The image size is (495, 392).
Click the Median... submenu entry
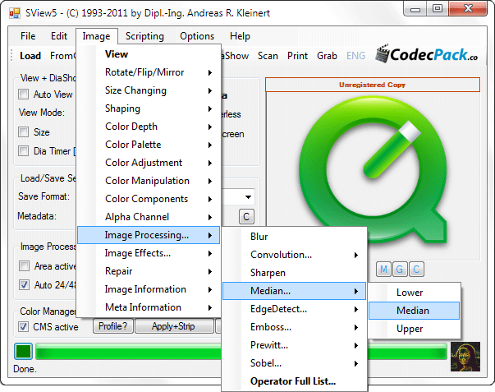tap(294, 291)
